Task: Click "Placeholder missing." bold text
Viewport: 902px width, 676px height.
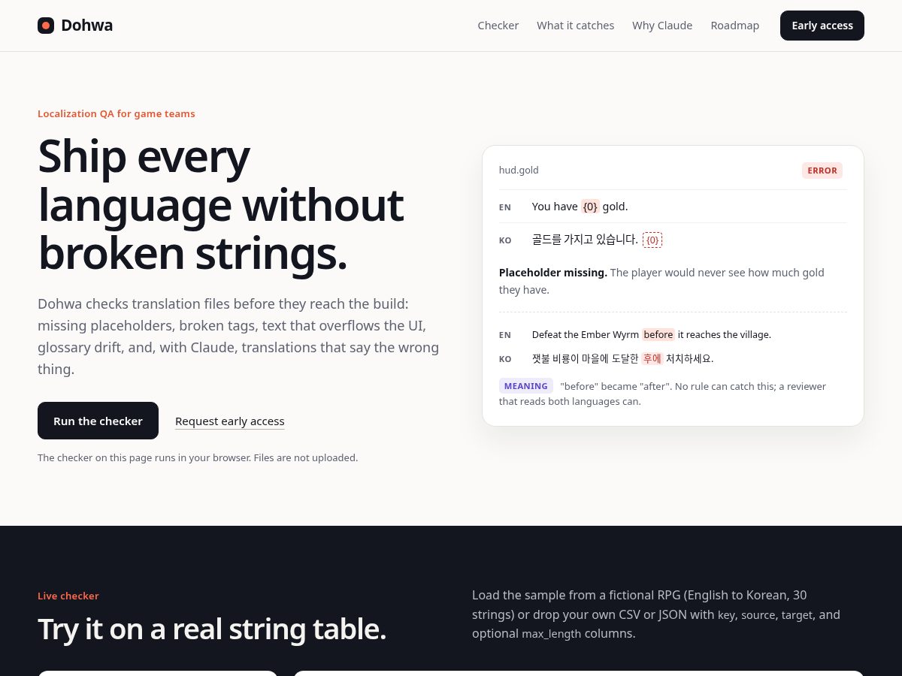Action: click(x=553, y=273)
